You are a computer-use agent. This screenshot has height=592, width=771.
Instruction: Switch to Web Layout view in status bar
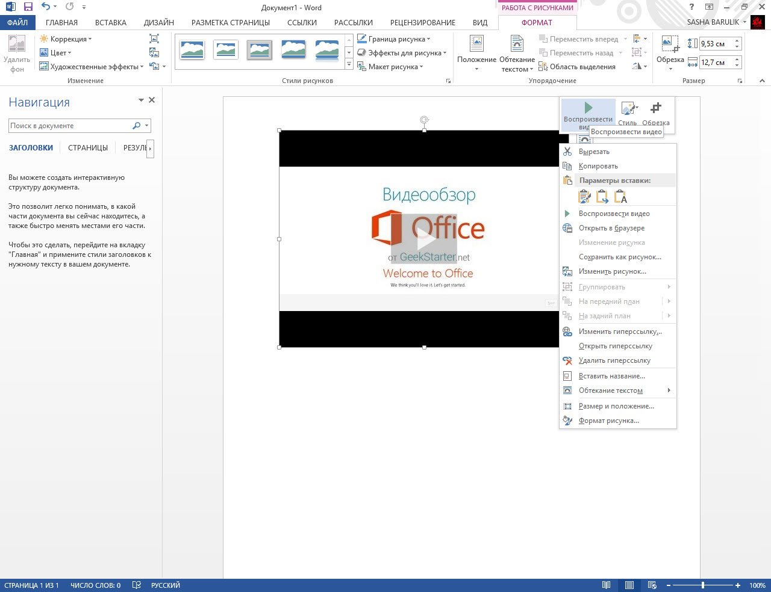click(652, 585)
